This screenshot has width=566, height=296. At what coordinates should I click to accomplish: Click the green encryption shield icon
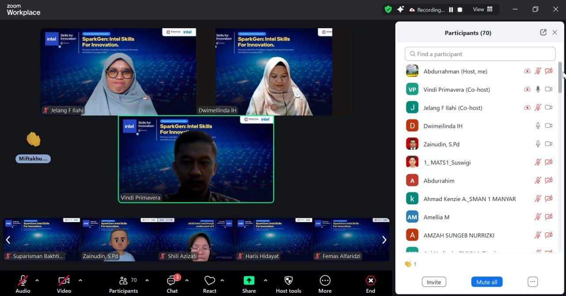coord(388,9)
